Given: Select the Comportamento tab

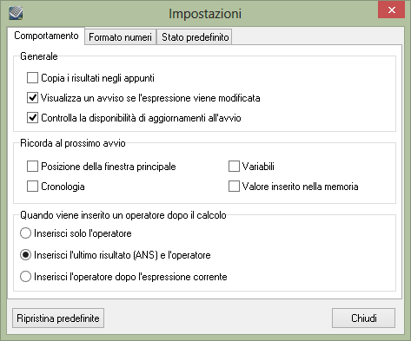Looking at the screenshot, I should [46, 36].
